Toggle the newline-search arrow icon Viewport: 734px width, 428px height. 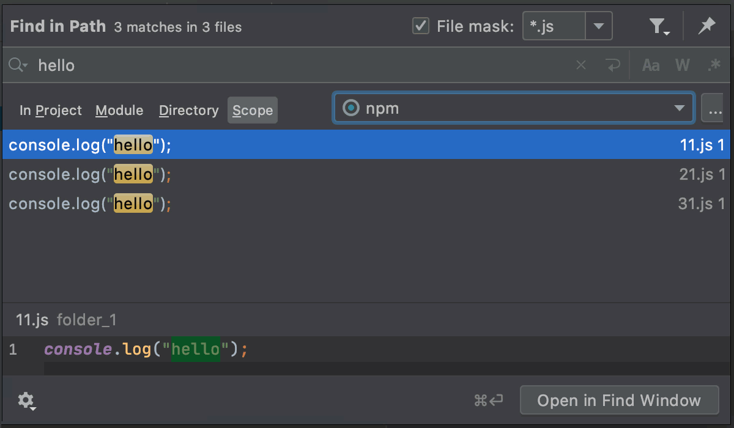coord(613,65)
